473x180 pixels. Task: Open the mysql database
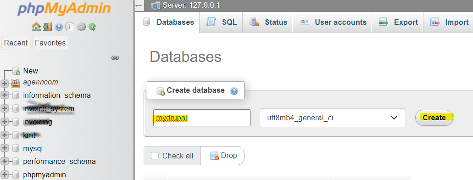[33, 149]
